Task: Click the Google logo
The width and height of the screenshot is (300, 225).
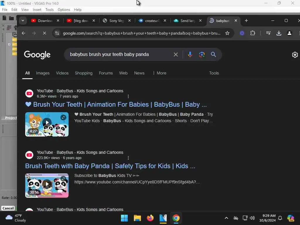Action: click(37, 55)
